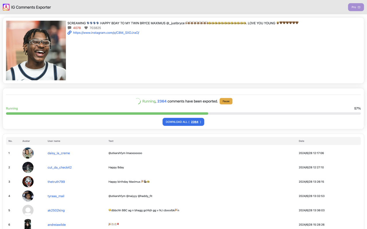Screen dimensions: 367x229
Task: Select comment '@utkarshfym @naiyyy @haddy_fit'
Action: (x=130, y=196)
